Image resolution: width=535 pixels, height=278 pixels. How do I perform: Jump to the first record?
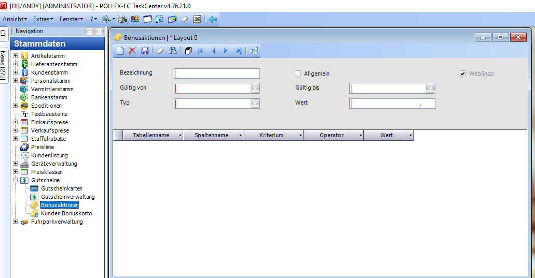(x=200, y=51)
